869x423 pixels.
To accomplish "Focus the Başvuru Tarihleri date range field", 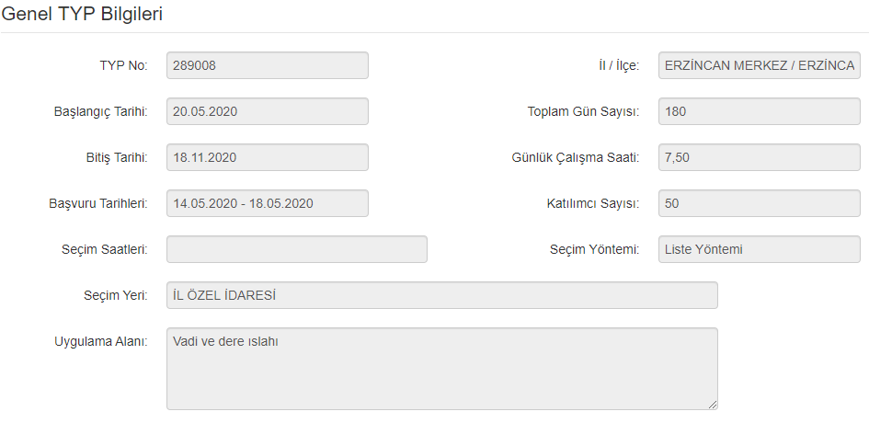I will pos(267,203).
